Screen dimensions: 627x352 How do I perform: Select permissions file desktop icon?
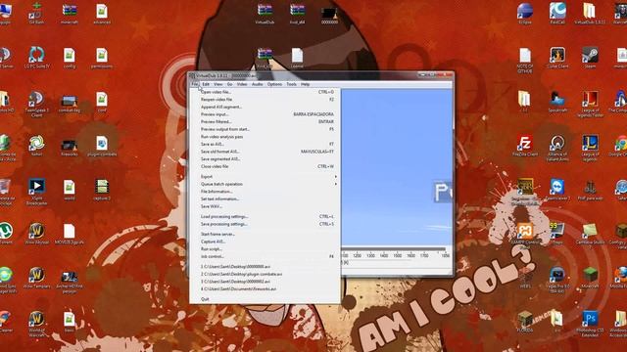point(102,58)
